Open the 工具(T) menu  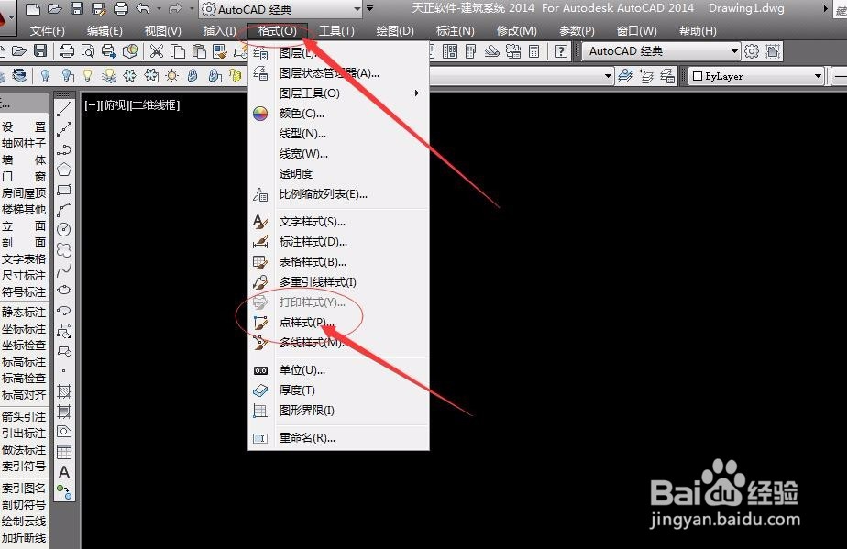click(336, 31)
